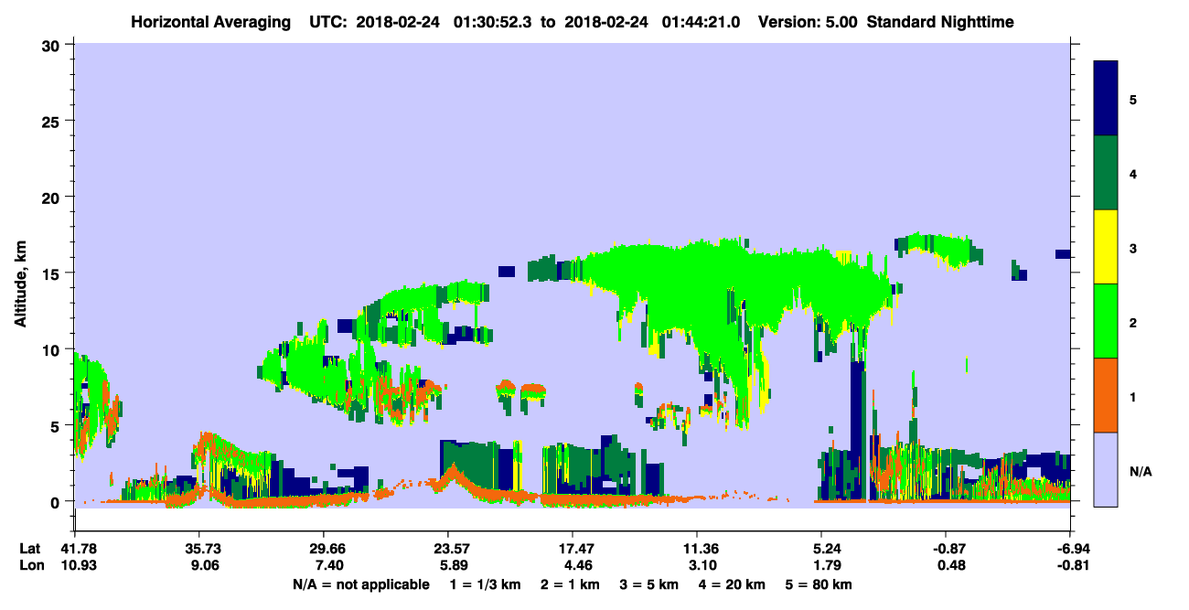The width and height of the screenshot is (1189, 610).
Task: Click the altitude tick label '10'
Action: [53, 349]
